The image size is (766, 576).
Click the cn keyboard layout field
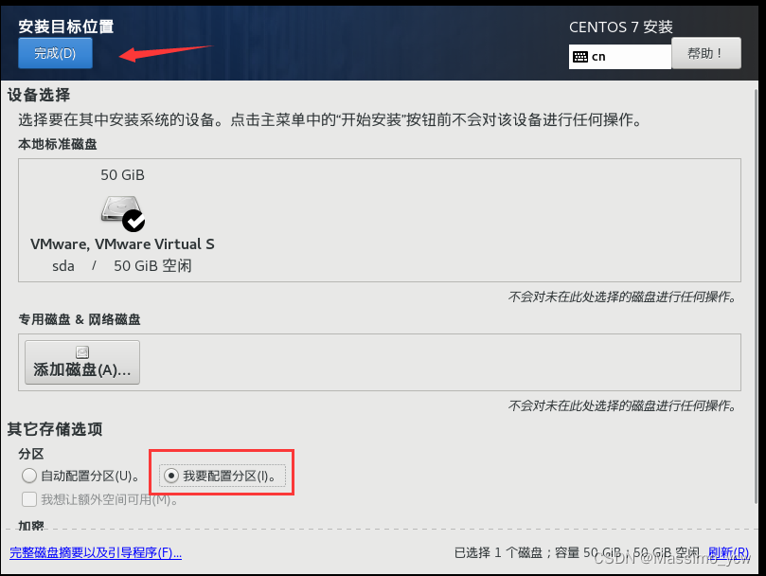pyautogui.click(x=620, y=57)
